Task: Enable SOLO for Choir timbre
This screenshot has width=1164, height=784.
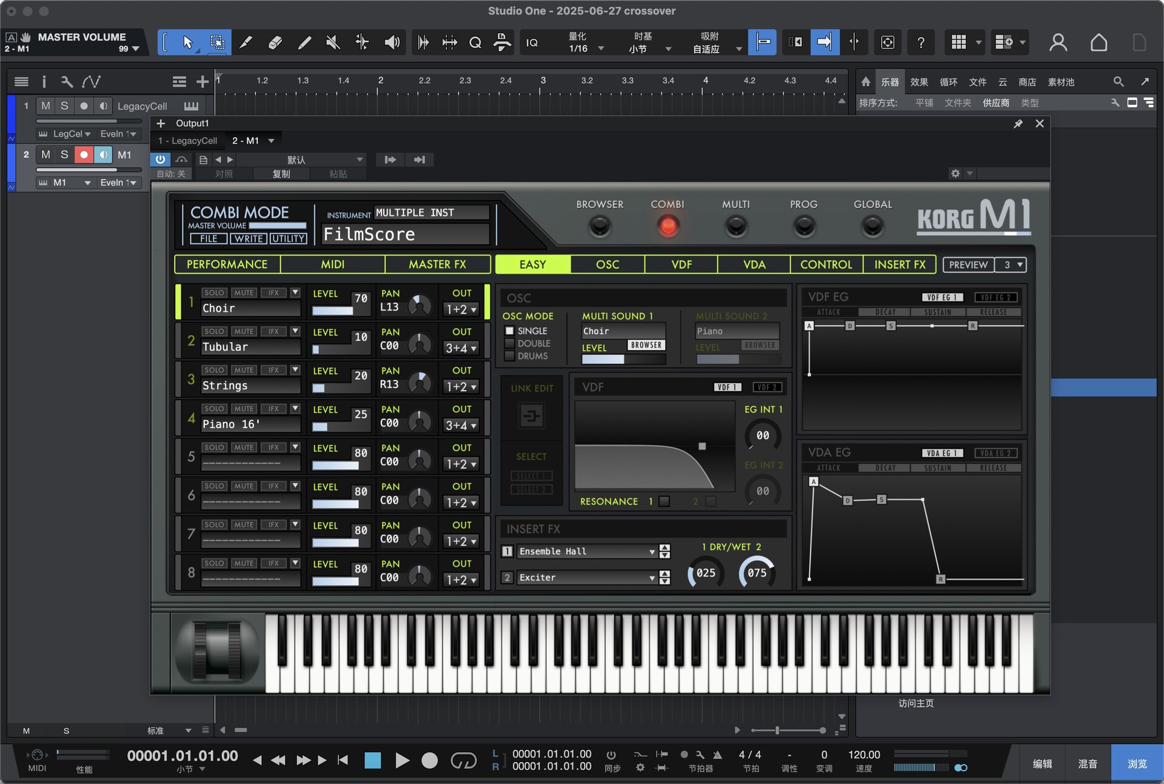Action: tap(214, 293)
